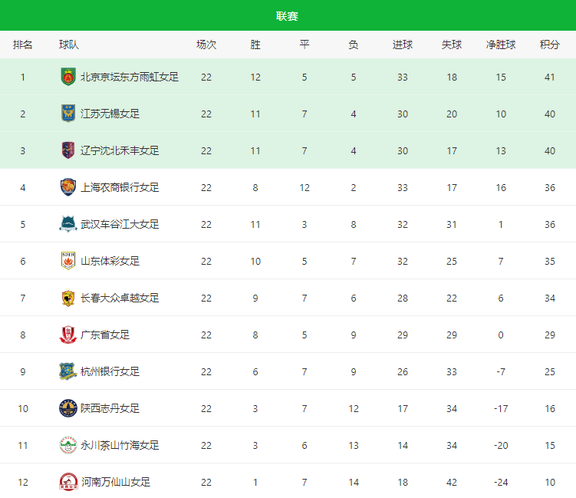Click the 杭州银行女足 team badge icon
The image size is (576, 498).
[x=67, y=371]
